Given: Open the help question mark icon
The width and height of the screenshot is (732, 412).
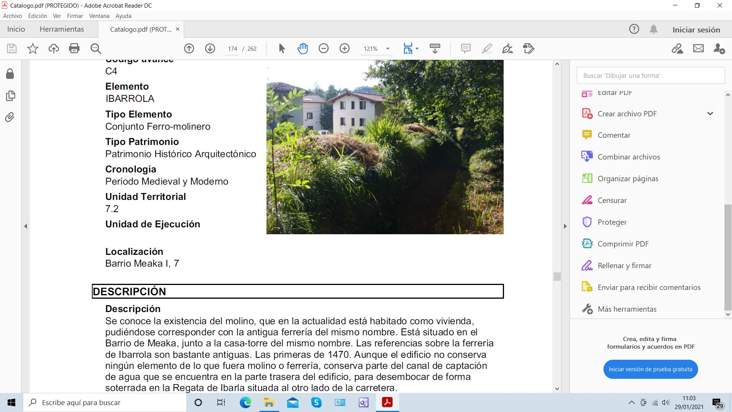Looking at the screenshot, I should click(x=634, y=29).
